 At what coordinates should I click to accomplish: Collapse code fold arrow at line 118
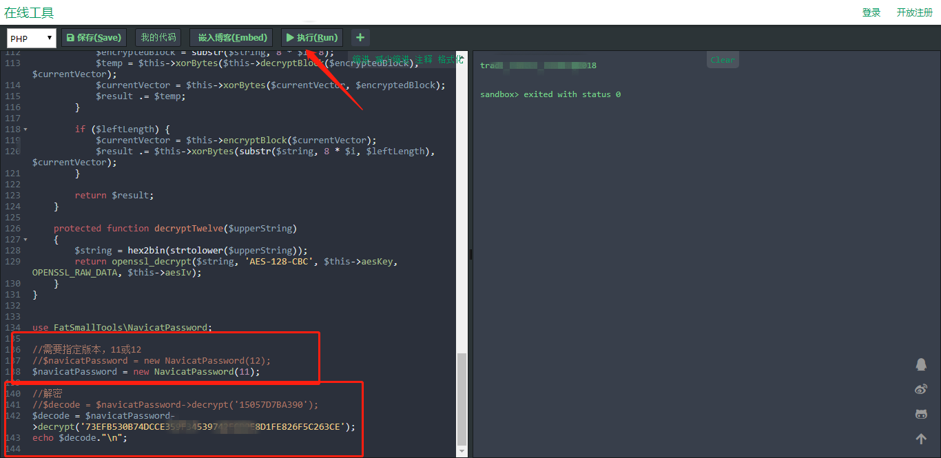click(25, 129)
